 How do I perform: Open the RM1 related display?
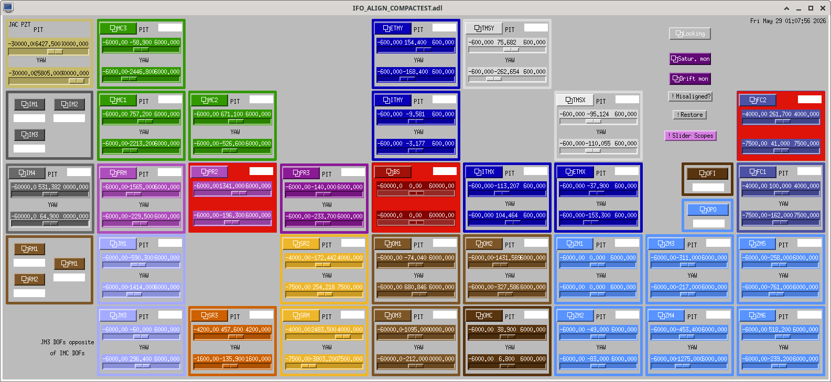click(x=29, y=249)
